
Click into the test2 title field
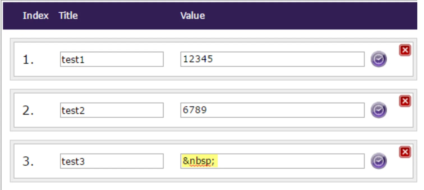tap(112, 110)
